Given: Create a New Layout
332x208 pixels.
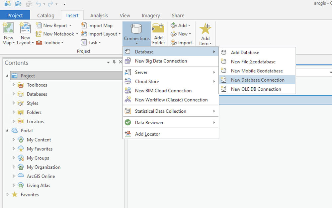Looking at the screenshot, I should click(x=25, y=33).
